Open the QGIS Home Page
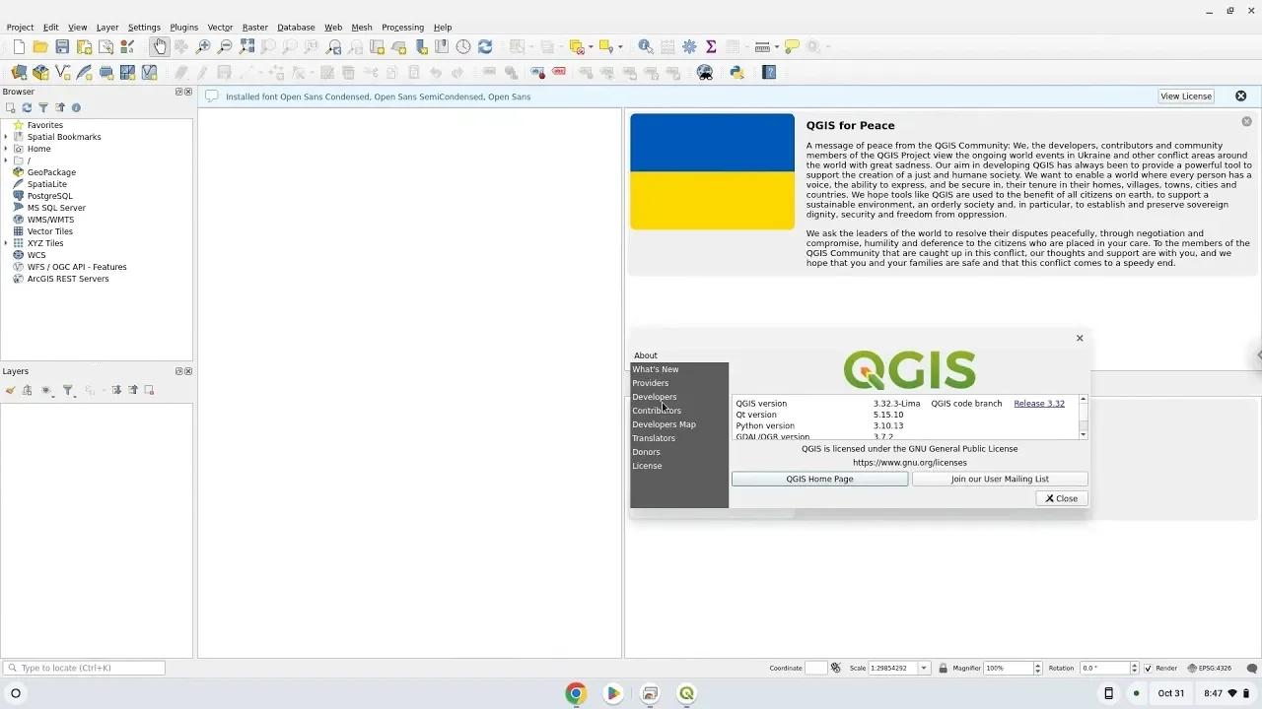1262x709 pixels. (x=819, y=479)
